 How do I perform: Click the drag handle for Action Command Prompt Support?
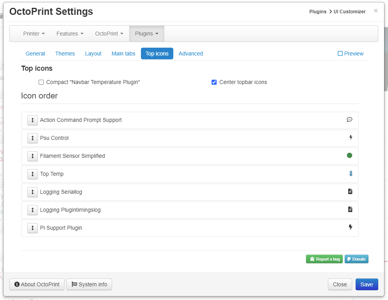tap(32, 120)
